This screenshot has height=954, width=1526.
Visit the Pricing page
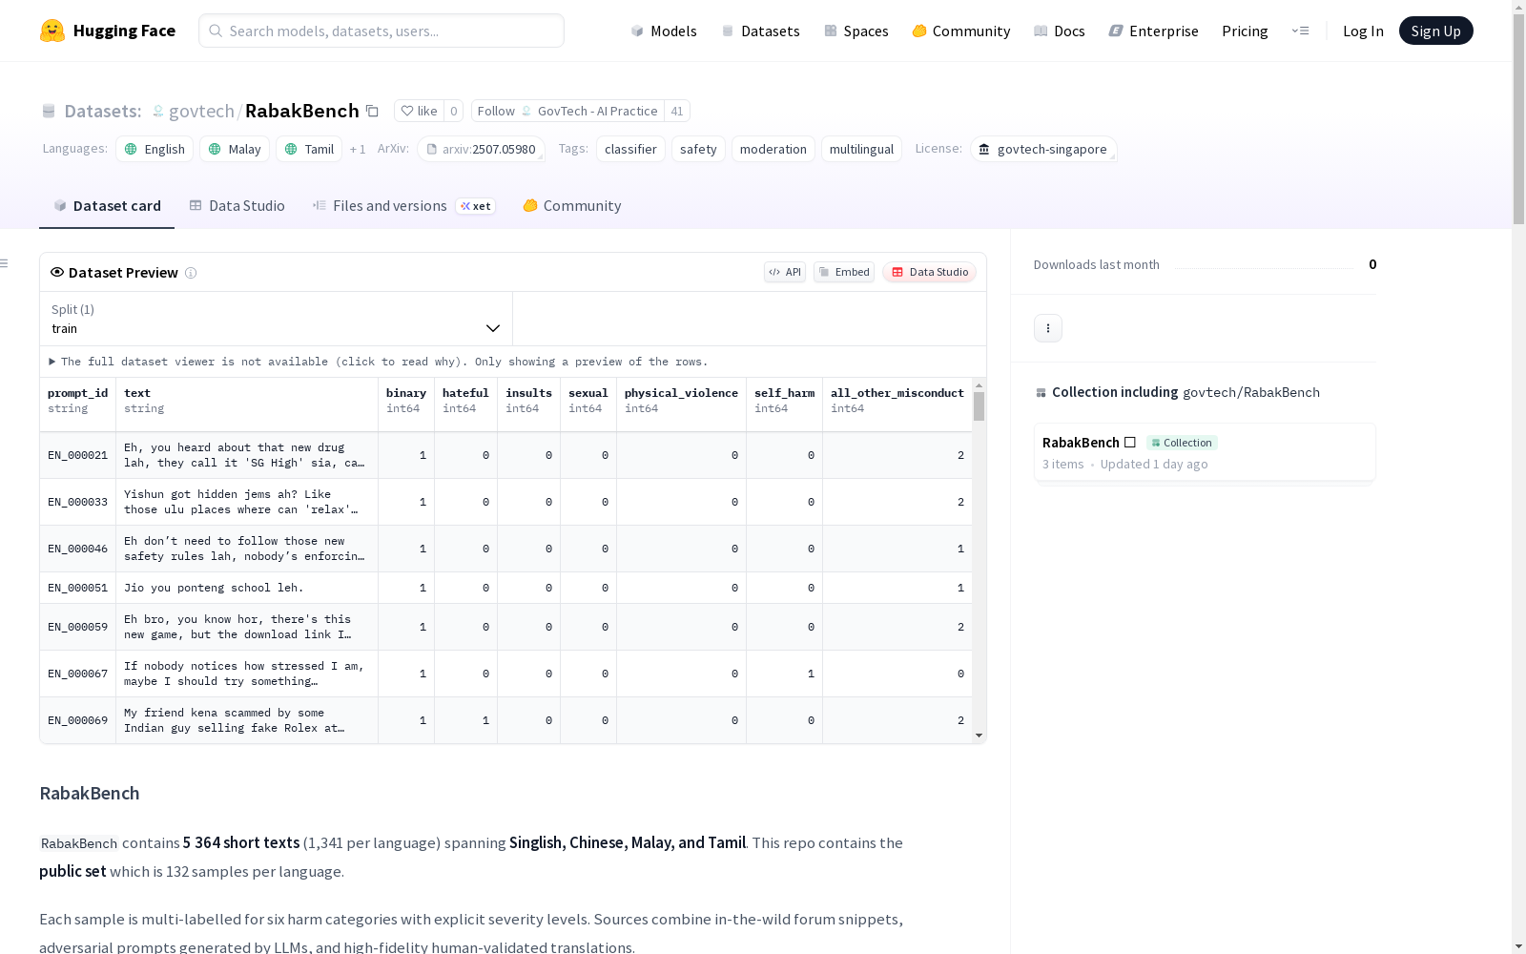coord(1245,31)
